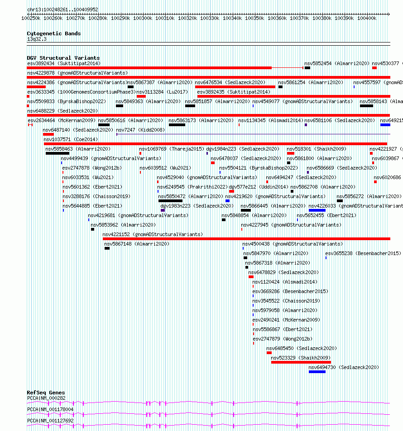The image size is (403, 431).
Task: Open the PCCA|NM_001178004 gene label
Action: click(50, 410)
